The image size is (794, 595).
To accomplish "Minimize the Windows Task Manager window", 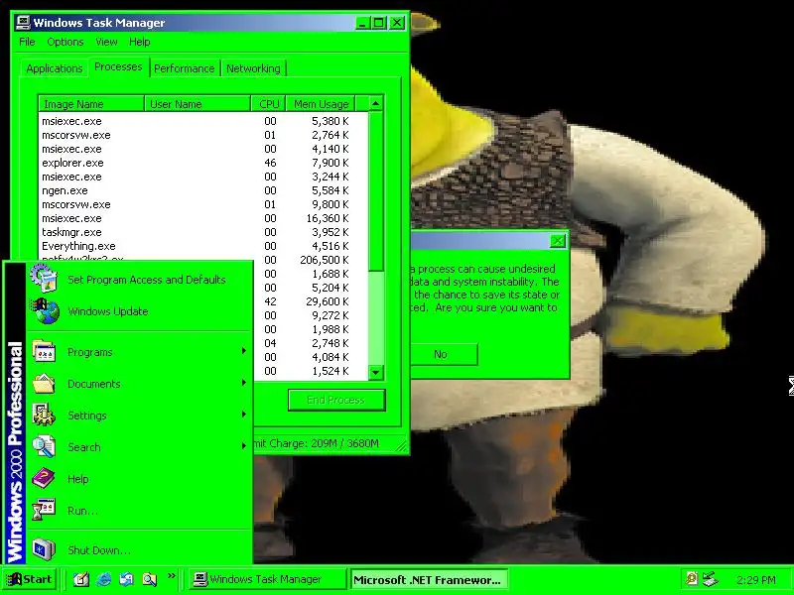I will point(362,23).
